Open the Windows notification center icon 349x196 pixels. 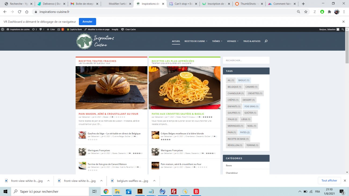(342, 191)
